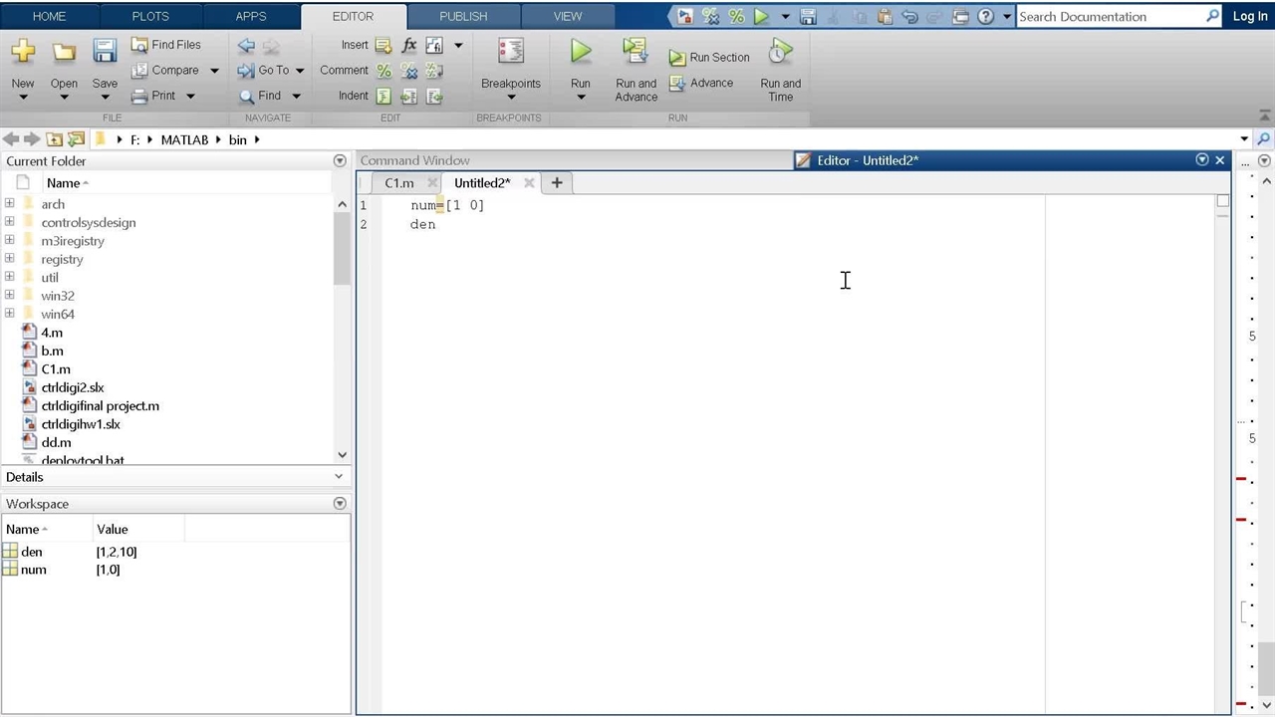Expand the Details panel chevron
This screenshot has height=717, width=1275.
(x=339, y=477)
